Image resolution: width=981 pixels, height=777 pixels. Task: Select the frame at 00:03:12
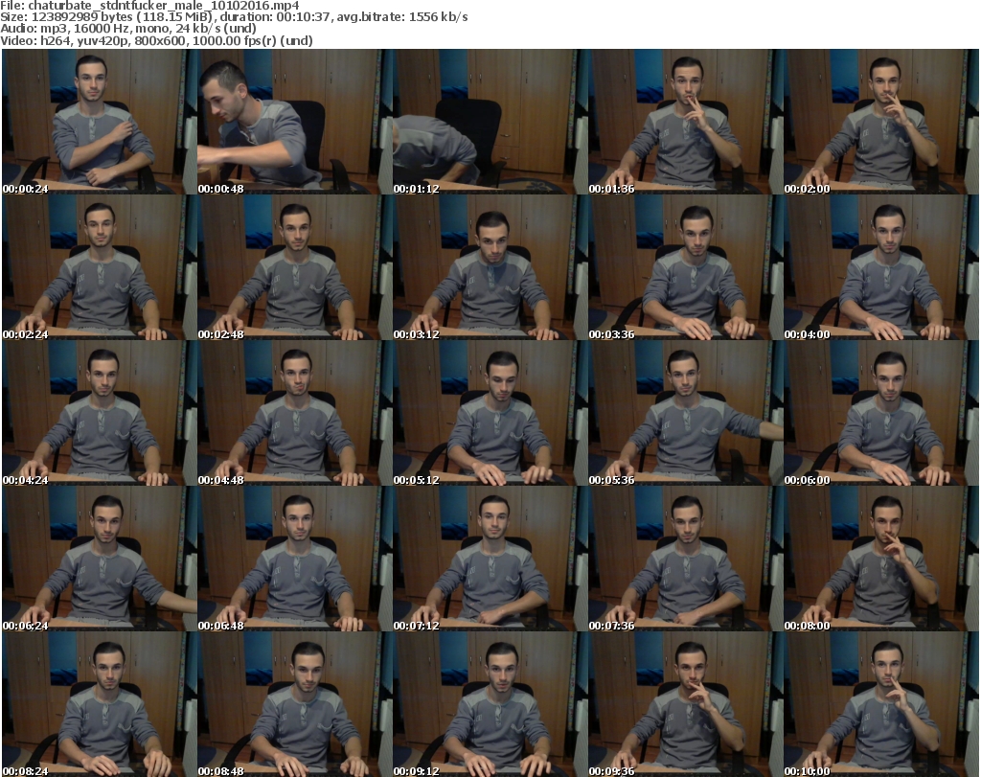point(490,267)
